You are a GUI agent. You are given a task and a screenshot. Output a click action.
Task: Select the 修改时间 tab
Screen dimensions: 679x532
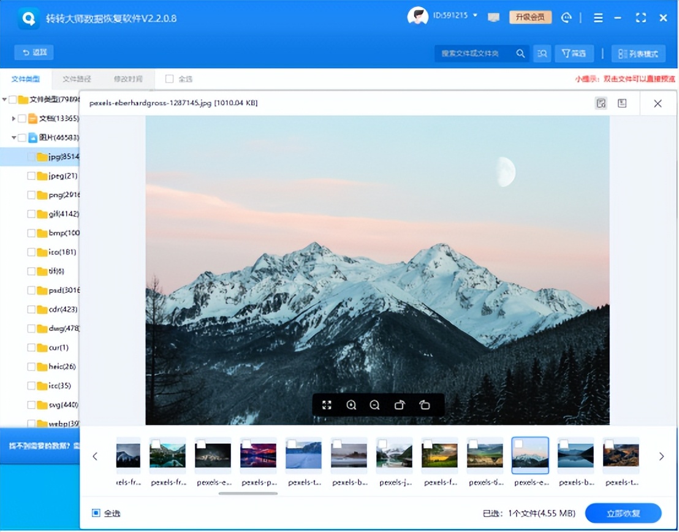point(128,79)
